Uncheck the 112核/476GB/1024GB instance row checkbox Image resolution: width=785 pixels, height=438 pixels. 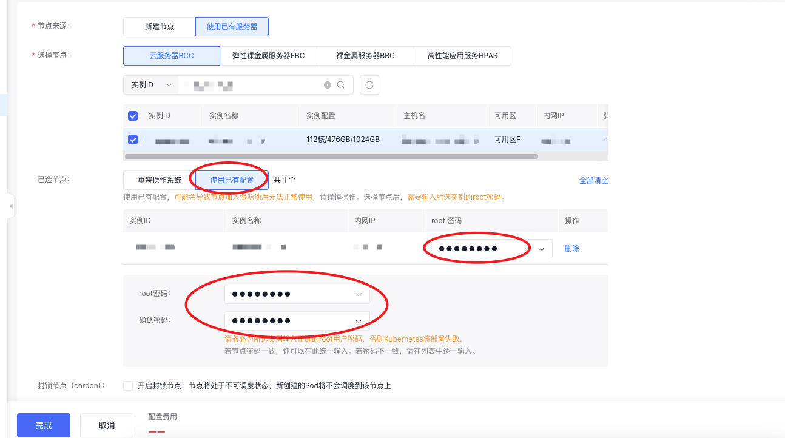point(133,140)
